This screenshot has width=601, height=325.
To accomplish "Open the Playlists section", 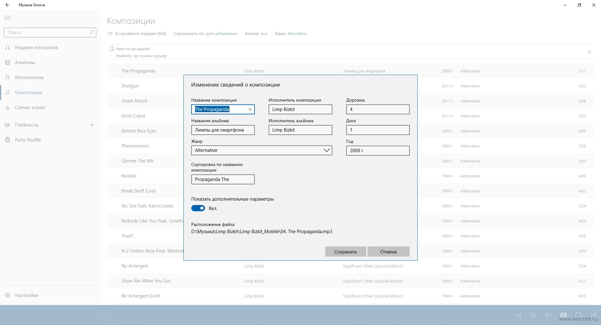I will click(27, 125).
